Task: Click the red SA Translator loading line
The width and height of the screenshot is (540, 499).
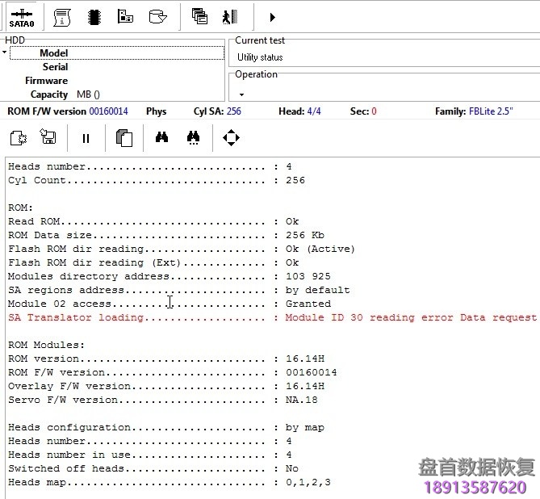Action: tap(272, 317)
